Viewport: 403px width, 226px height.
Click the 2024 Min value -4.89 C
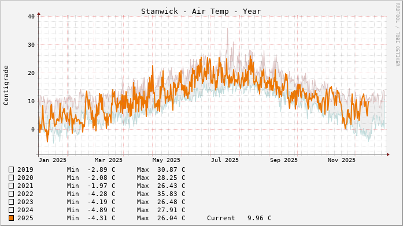pyautogui.click(x=102, y=210)
